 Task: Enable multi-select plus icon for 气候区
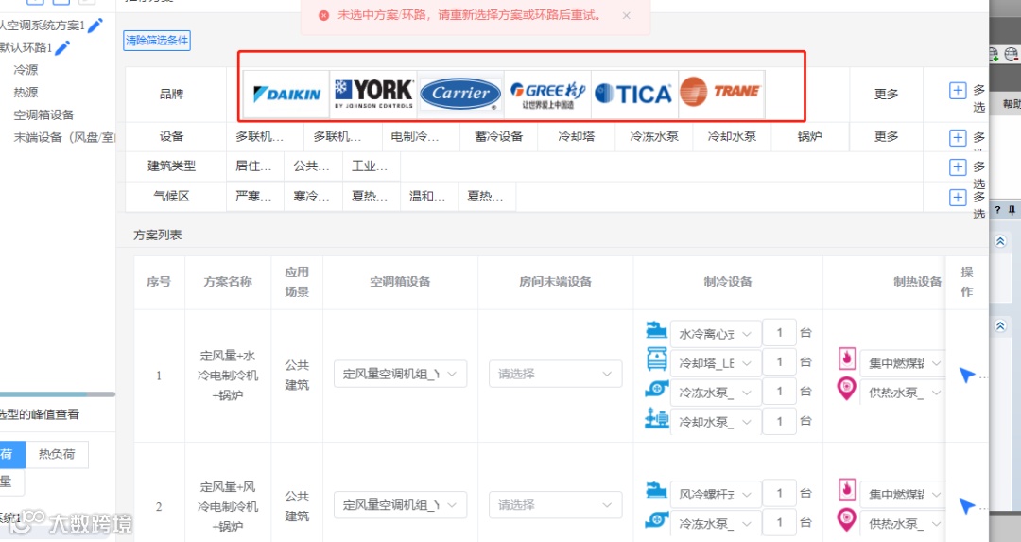pos(957,198)
